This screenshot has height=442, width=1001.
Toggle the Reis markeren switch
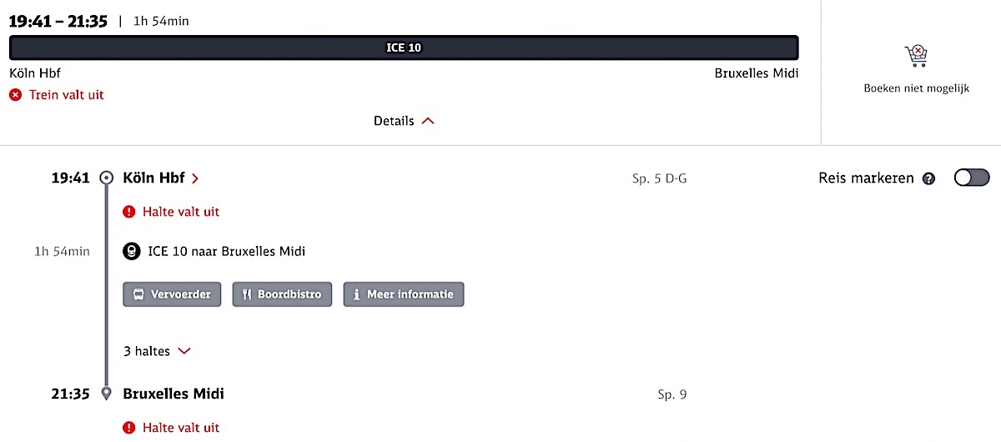point(971,178)
